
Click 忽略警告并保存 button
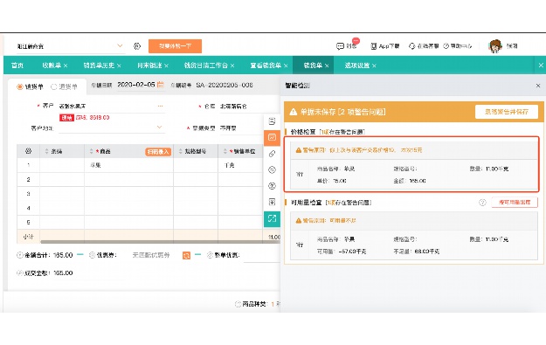(507, 112)
